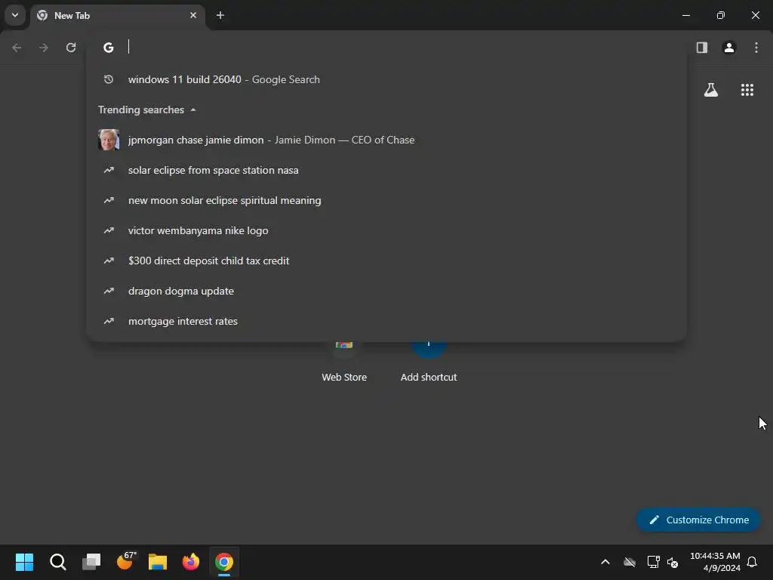Click the Google G icon in omnibox
The width and height of the screenshot is (773, 580).
109,48
